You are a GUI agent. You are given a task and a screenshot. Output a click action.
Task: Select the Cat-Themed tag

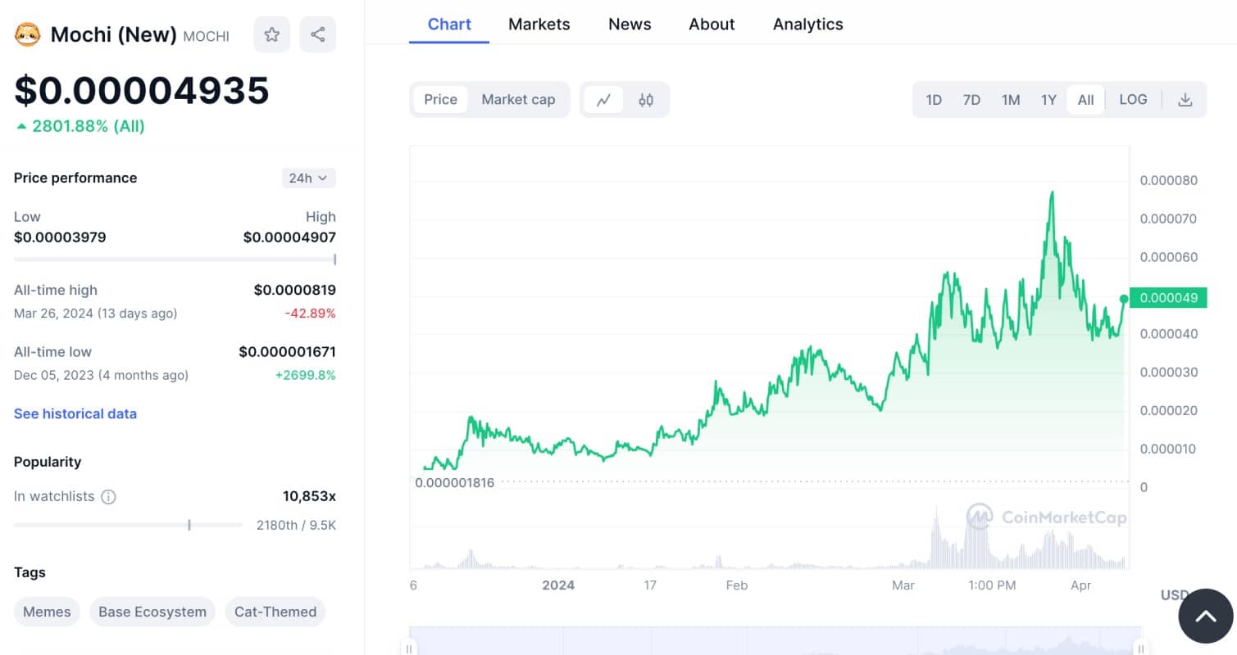pos(275,612)
